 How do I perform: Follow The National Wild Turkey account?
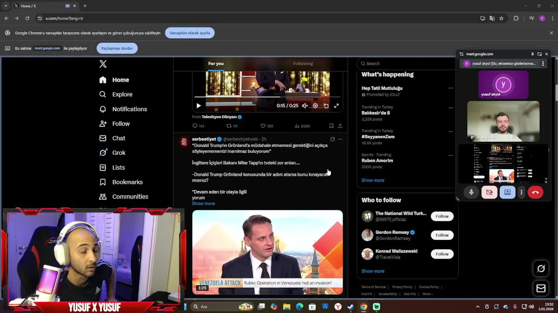pos(442,216)
